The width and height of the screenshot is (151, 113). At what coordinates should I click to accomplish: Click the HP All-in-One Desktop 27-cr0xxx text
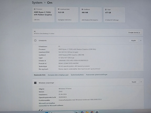coord(44,34)
